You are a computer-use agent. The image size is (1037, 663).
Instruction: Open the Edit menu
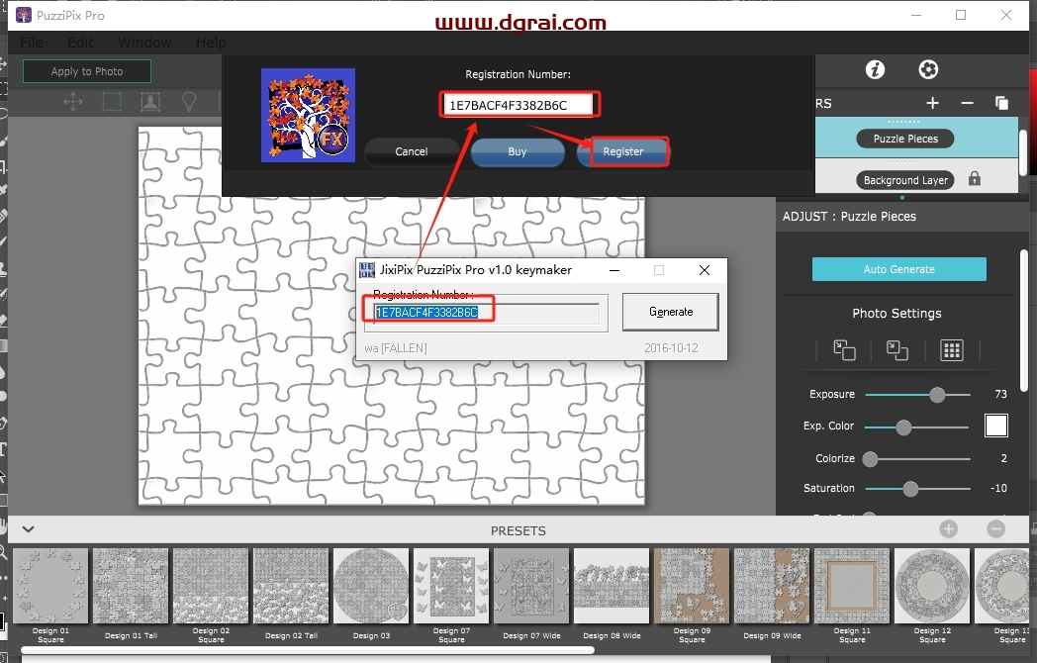(x=80, y=43)
